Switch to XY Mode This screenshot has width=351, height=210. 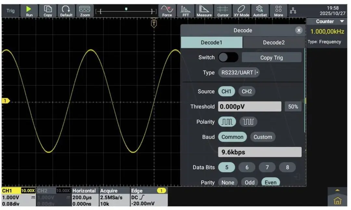click(241, 11)
